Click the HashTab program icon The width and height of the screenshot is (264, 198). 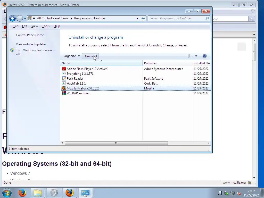64,83
